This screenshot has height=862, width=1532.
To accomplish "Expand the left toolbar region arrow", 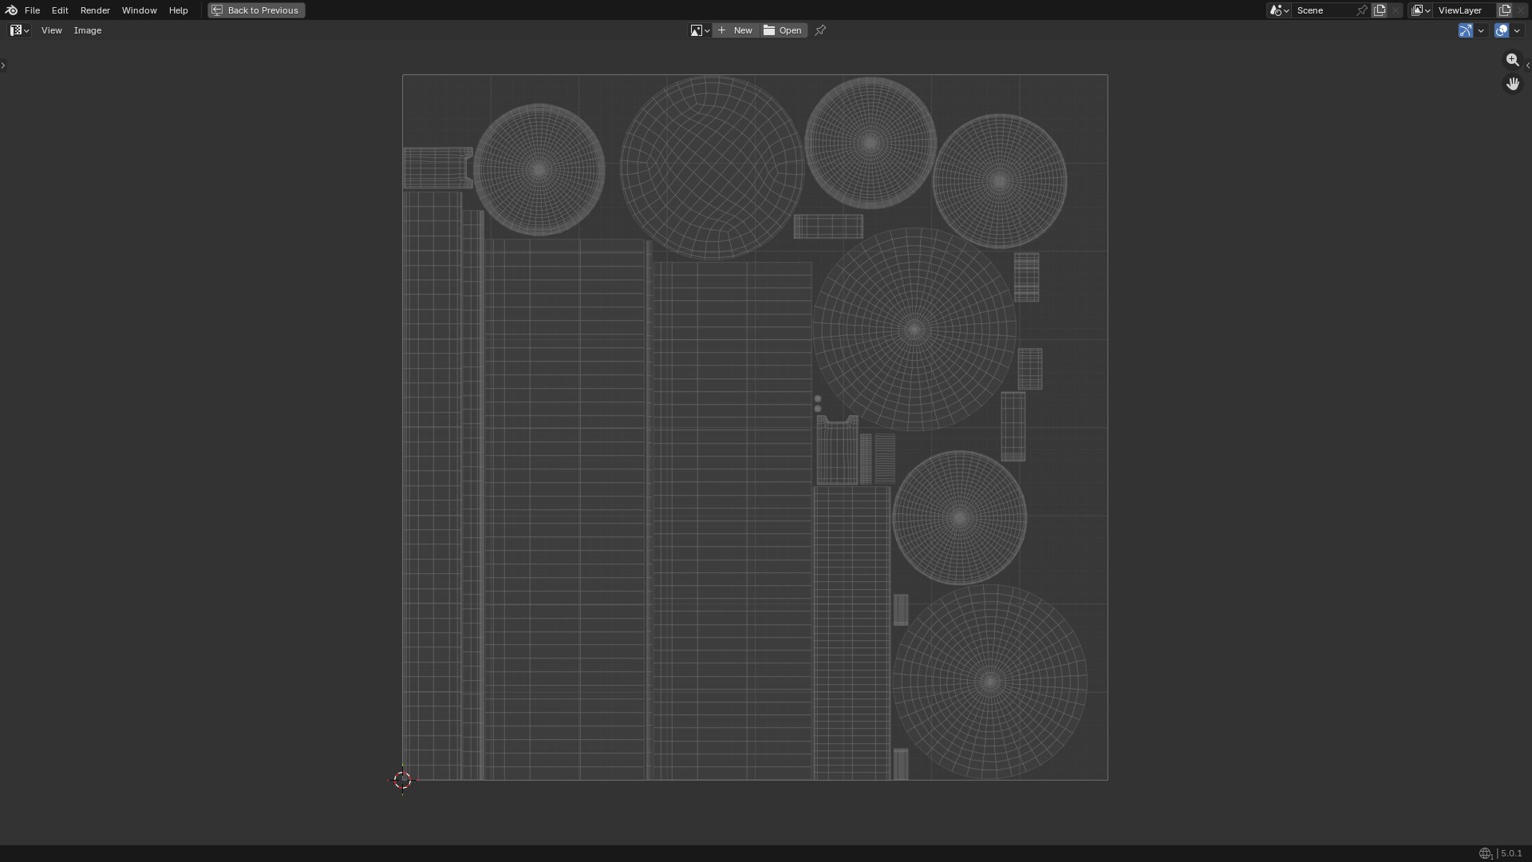I will click(3, 65).
